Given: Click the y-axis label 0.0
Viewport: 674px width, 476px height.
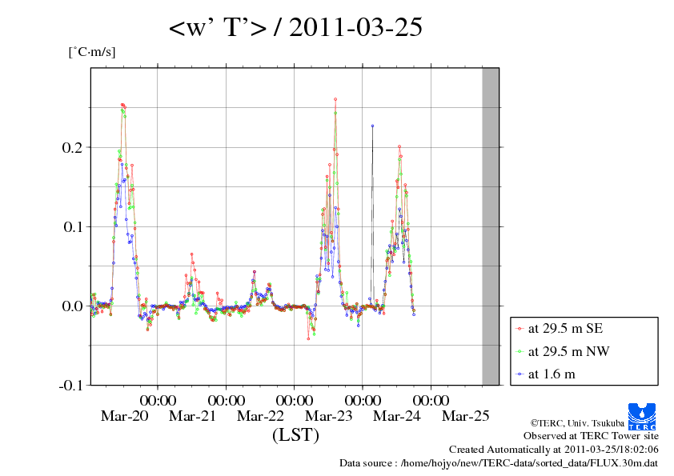Looking at the screenshot, I should (72, 306).
